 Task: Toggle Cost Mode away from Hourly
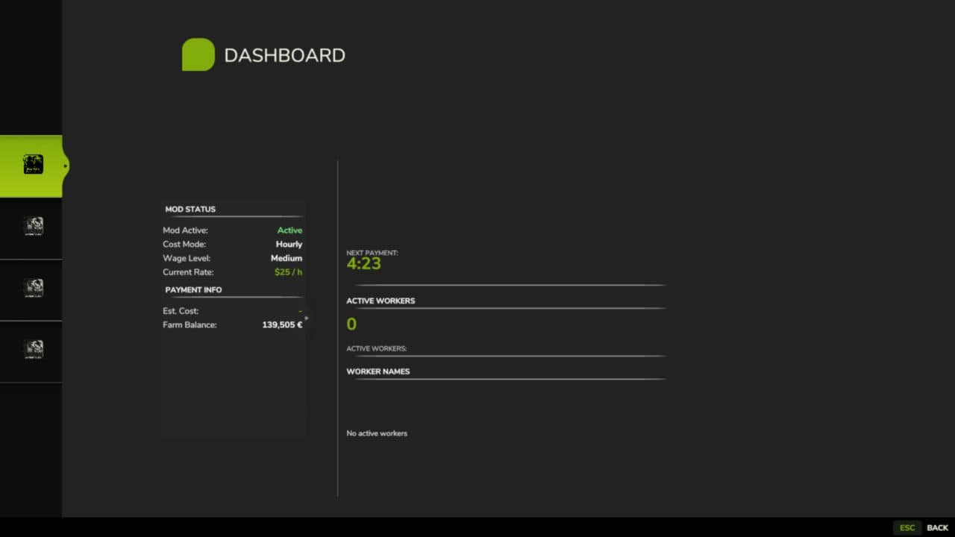288,244
